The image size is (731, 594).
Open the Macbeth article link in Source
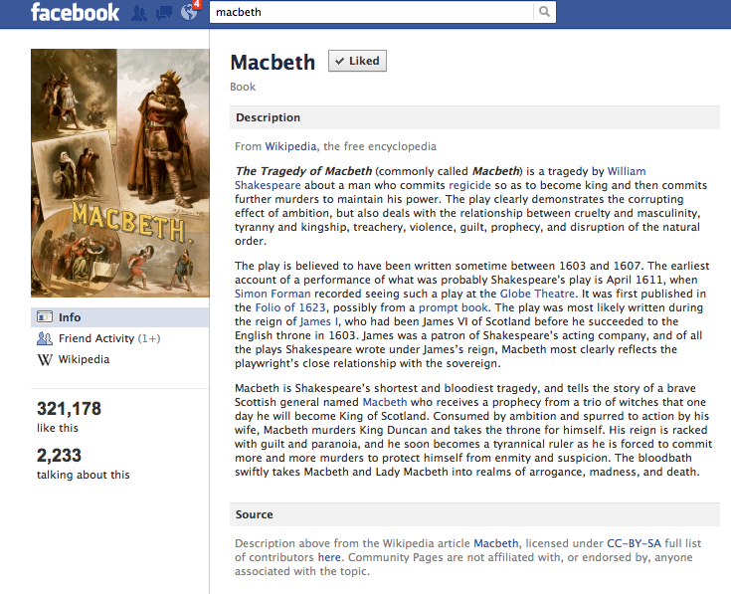coord(496,543)
